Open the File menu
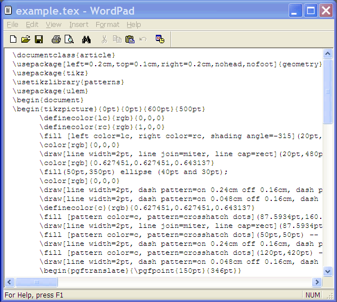The height and width of the screenshot is (302, 337). tap(12, 25)
